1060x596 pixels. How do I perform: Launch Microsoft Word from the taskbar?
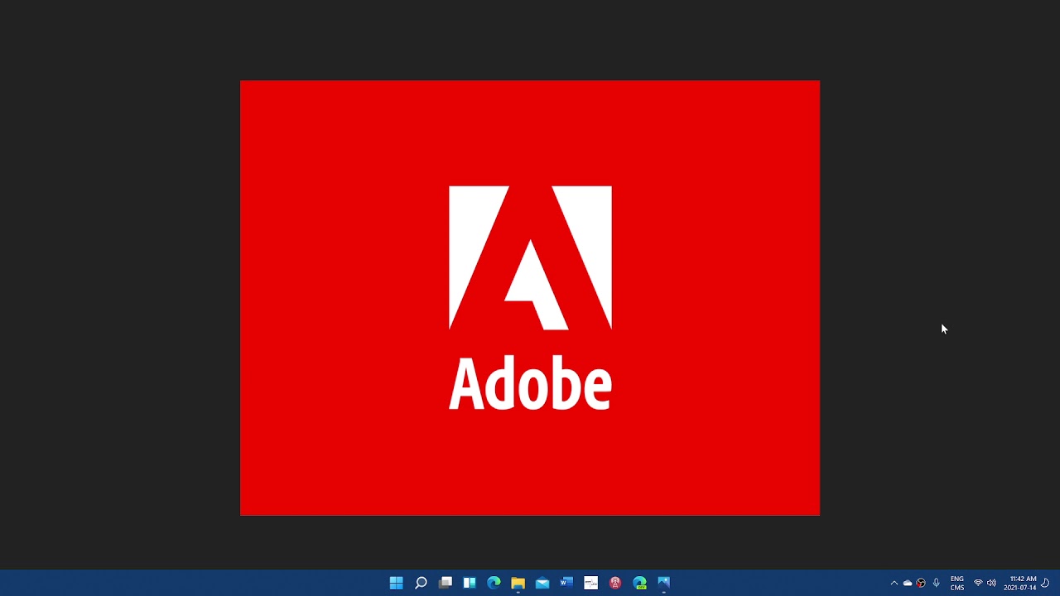(566, 583)
